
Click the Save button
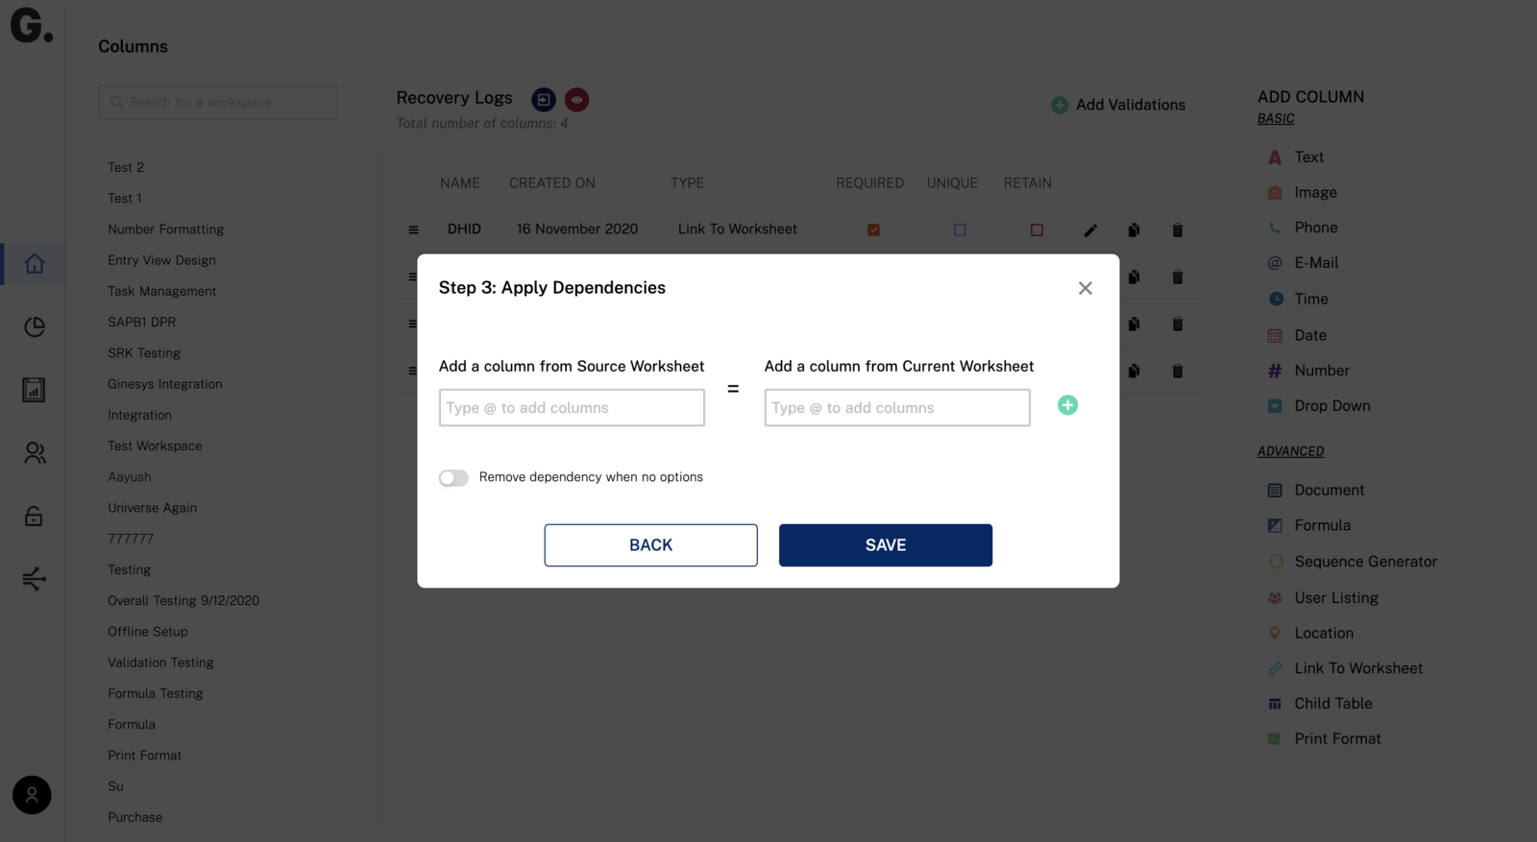point(886,545)
